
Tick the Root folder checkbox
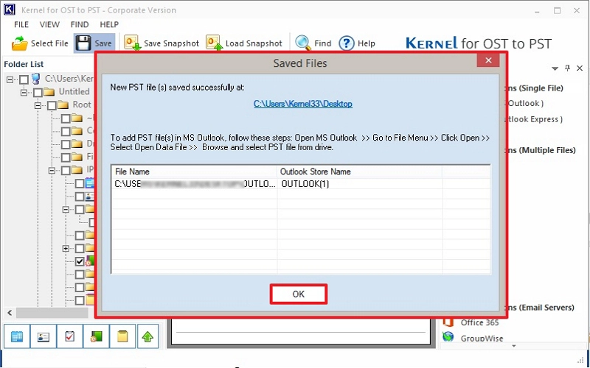click(52, 105)
